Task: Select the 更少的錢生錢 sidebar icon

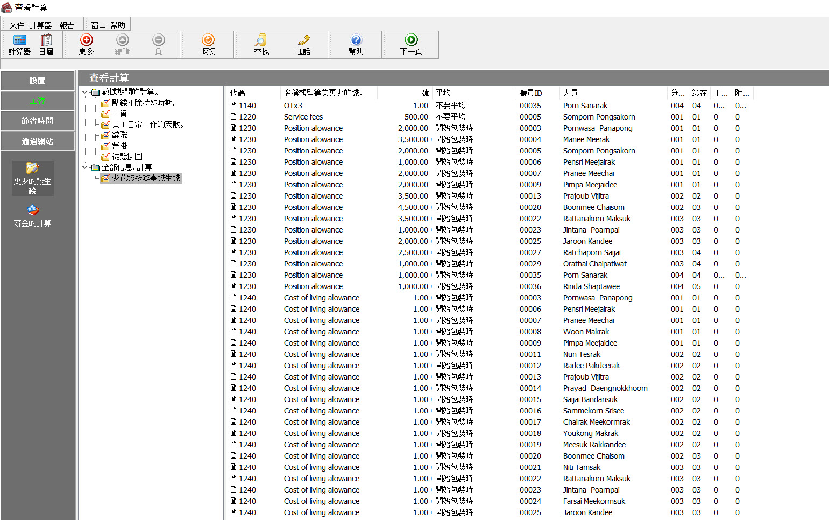Action: click(33, 178)
